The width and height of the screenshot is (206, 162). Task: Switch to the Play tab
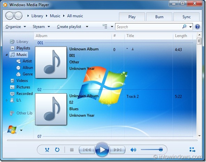pos(132,17)
